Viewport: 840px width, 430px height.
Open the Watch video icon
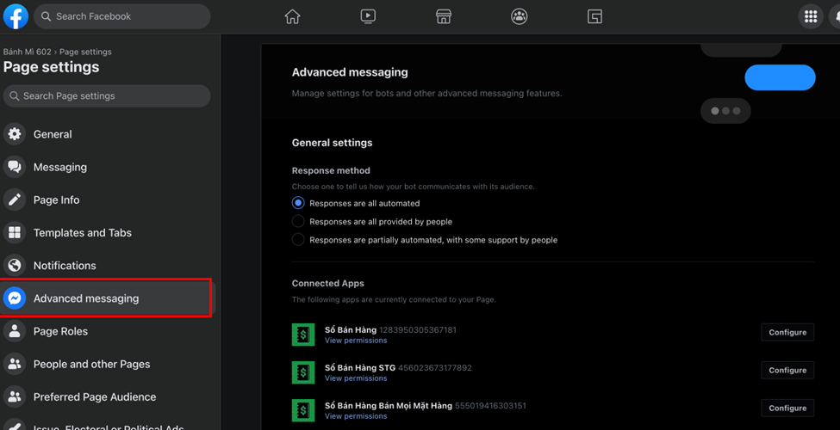click(x=368, y=16)
